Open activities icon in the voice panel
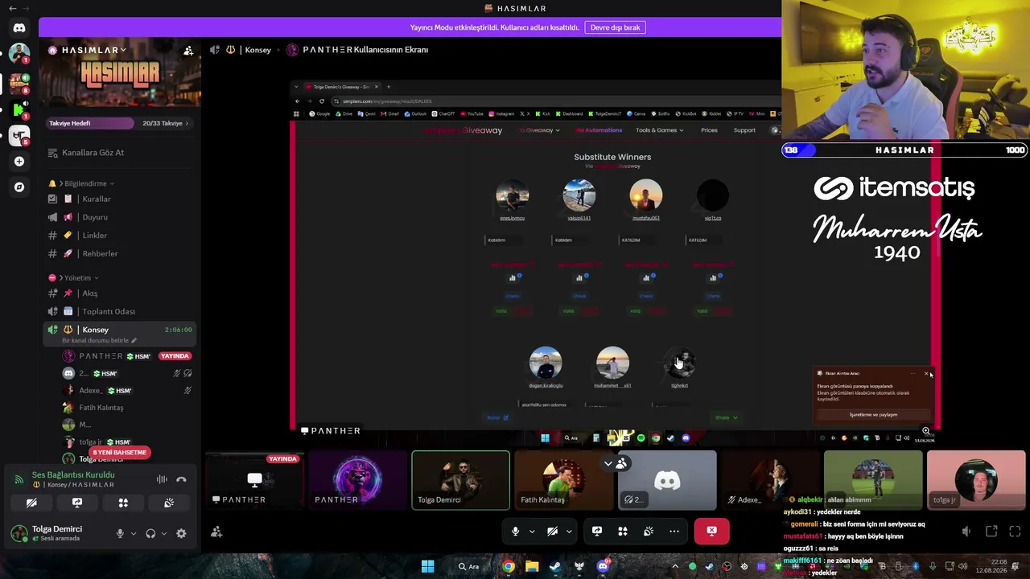The image size is (1030, 579). [x=123, y=503]
